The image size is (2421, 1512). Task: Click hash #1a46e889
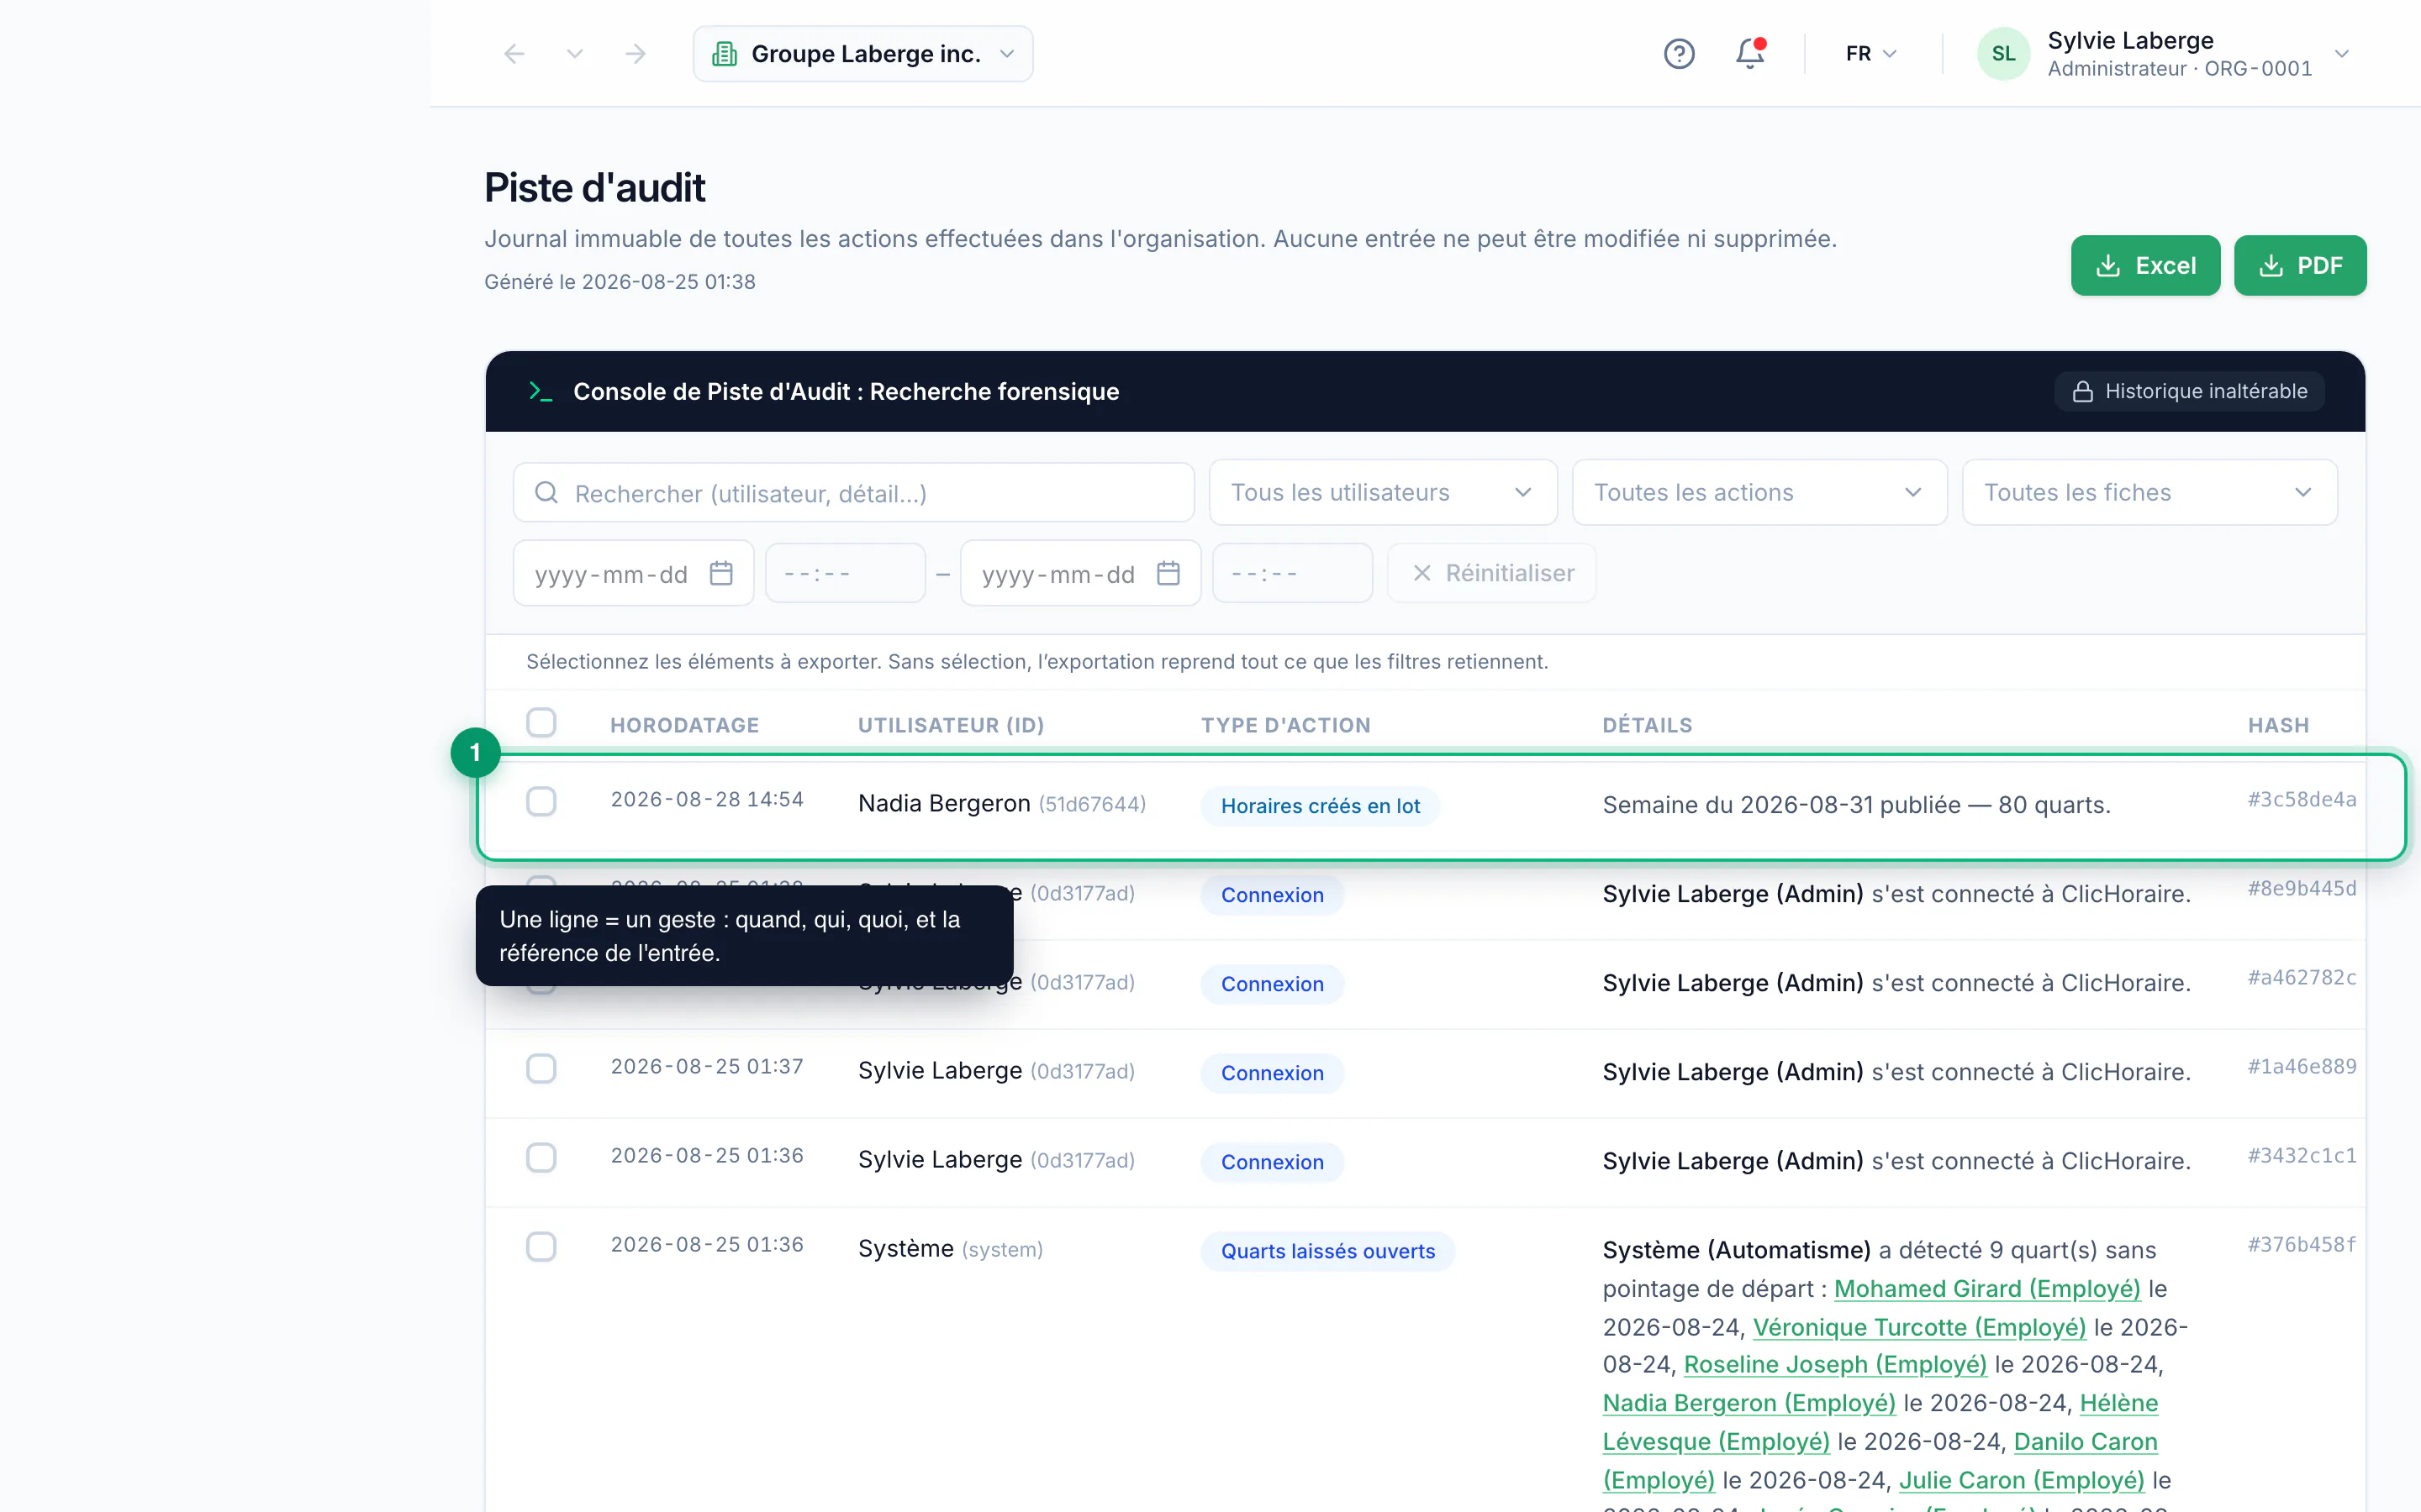[x=2302, y=1067]
